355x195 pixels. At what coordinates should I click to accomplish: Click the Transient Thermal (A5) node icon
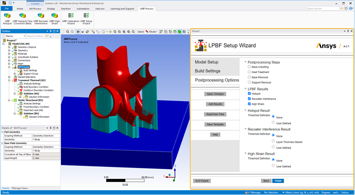click(x=16, y=80)
